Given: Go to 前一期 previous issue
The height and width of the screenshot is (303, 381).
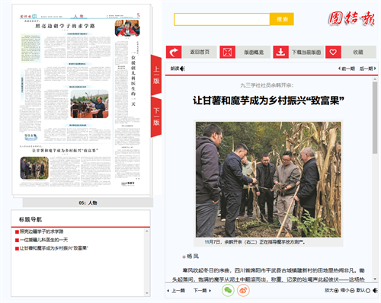Looking at the screenshot, I should [347, 69].
